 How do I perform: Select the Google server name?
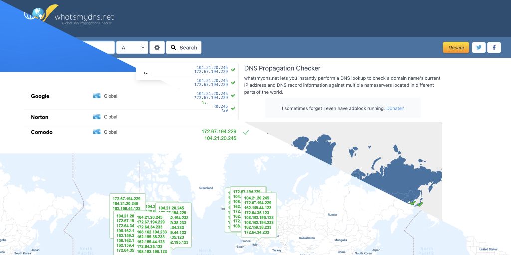[40, 96]
